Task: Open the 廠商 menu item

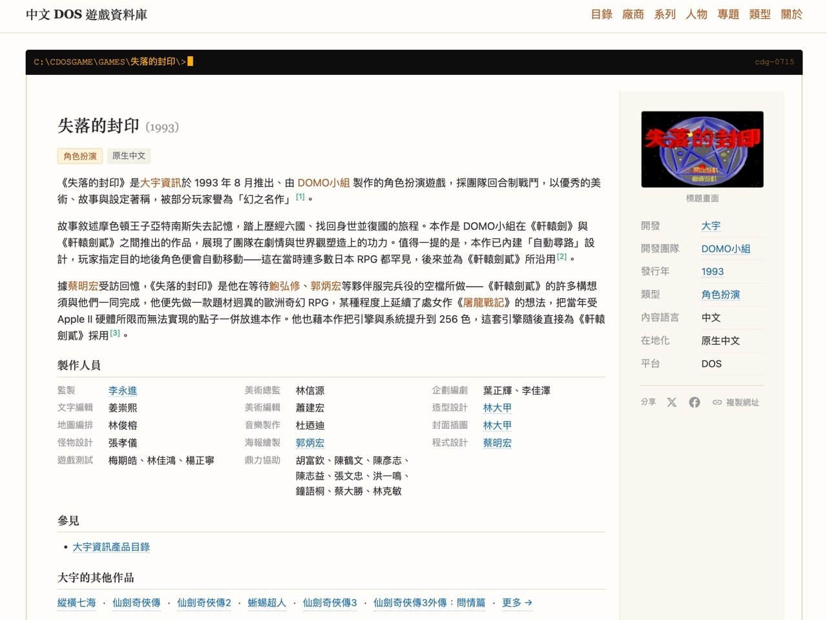Action: 633,14
